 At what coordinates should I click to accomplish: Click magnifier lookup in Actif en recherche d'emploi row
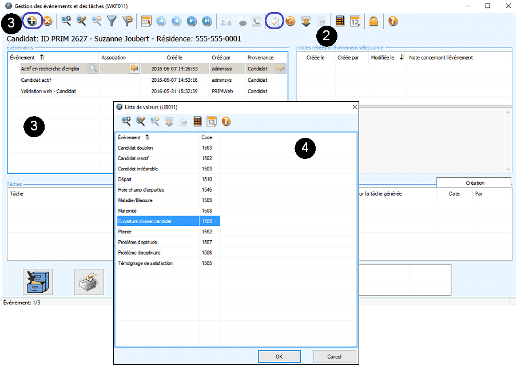pos(92,69)
